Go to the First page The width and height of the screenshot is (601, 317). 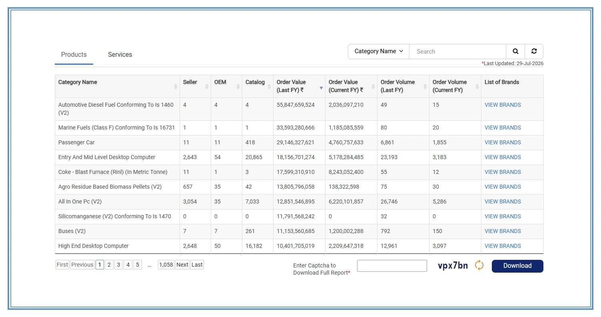click(x=62, y=265)
